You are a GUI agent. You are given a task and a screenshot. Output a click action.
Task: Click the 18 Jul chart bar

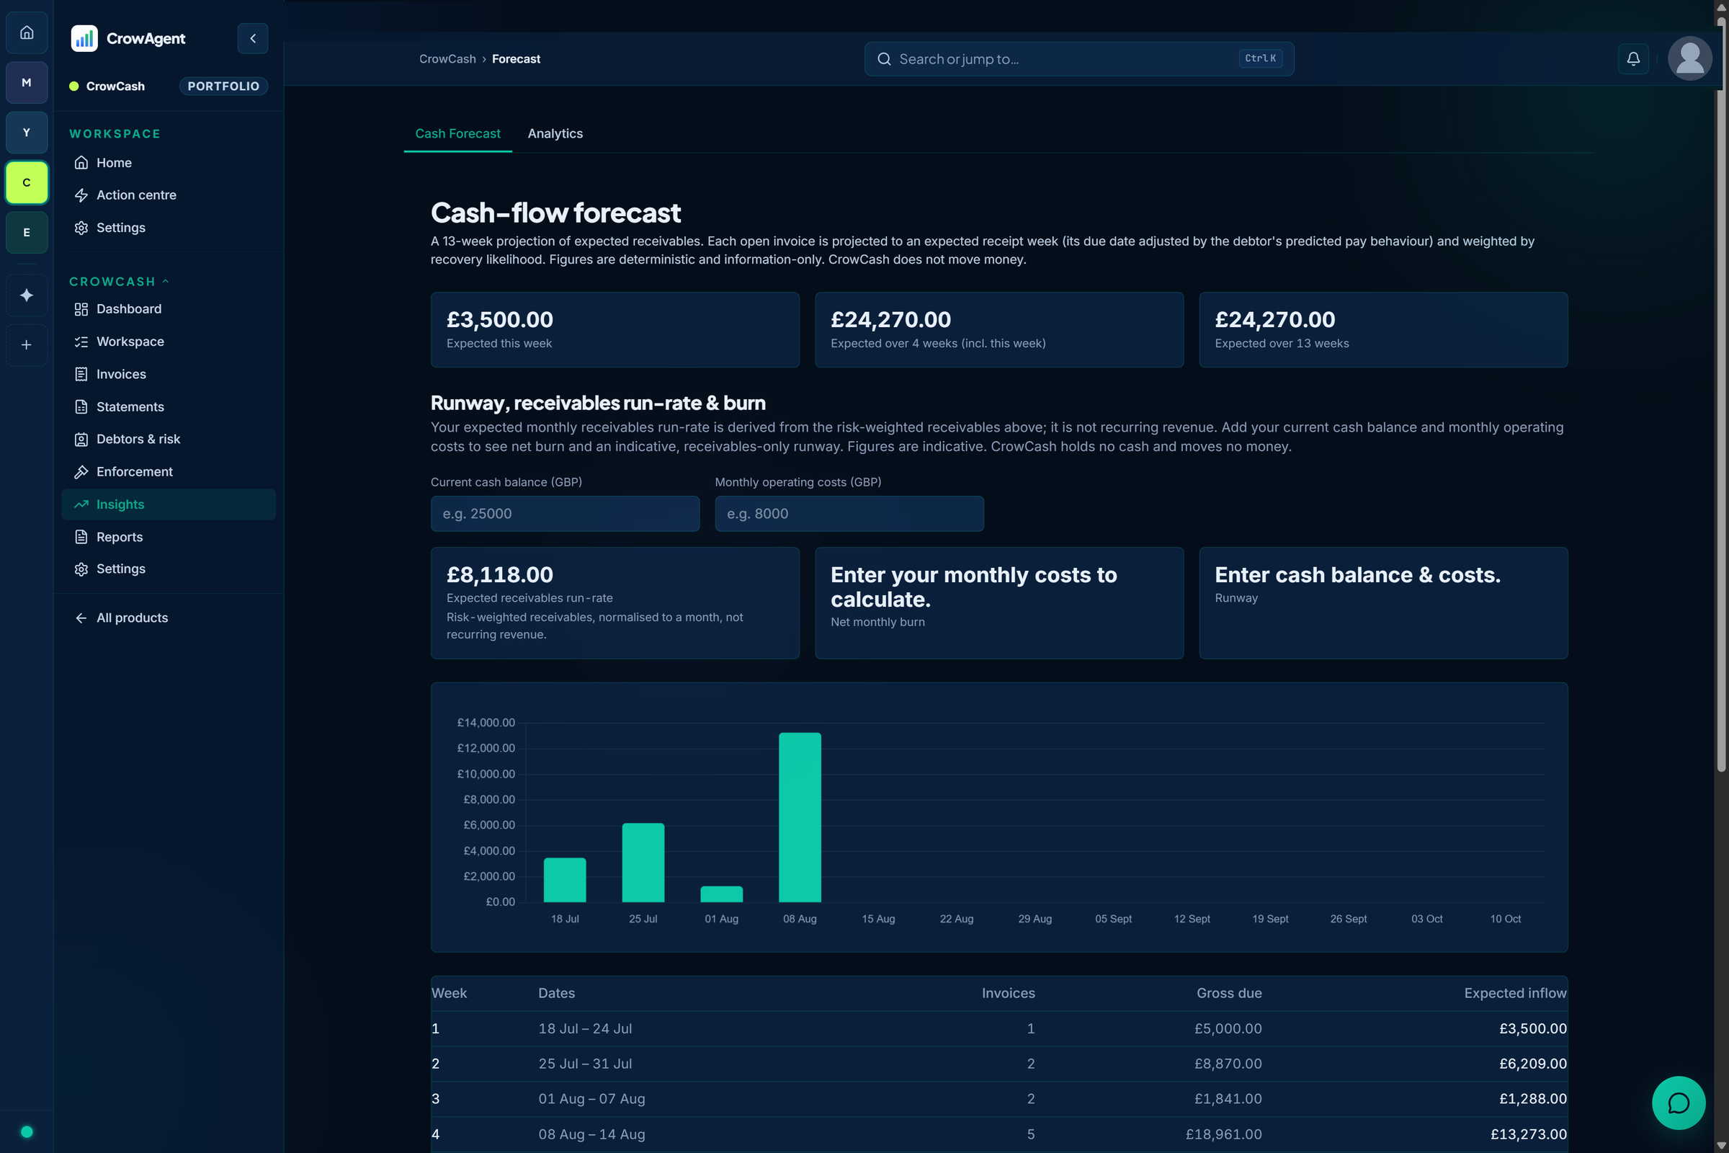point(565,879)
